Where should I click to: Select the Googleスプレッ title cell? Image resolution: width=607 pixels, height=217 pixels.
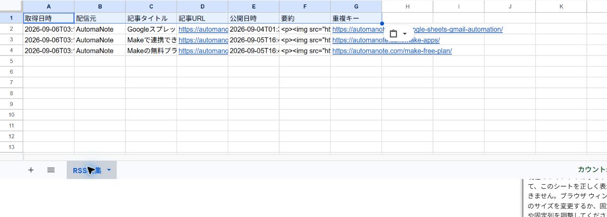pyautogui.click(x=151, y=29)
